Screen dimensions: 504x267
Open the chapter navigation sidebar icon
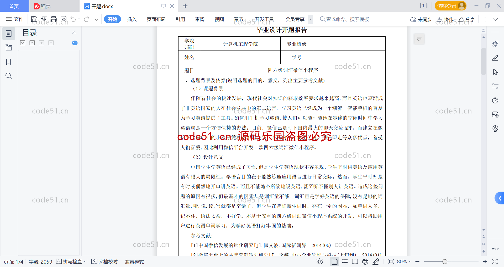pos(9,47)
